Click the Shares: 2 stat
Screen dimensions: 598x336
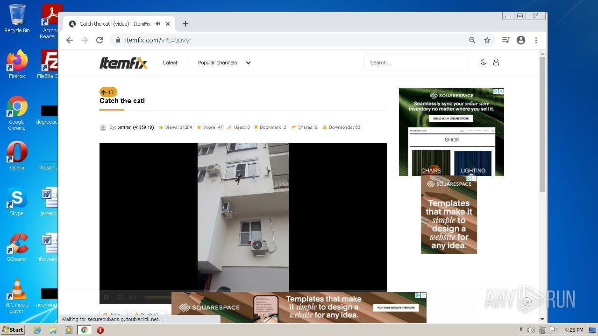(x=304, y=127)
